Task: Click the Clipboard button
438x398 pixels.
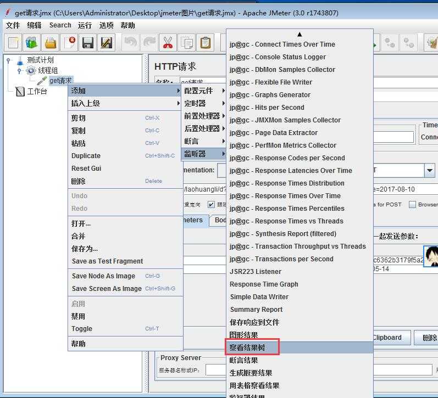Action: 392,338
